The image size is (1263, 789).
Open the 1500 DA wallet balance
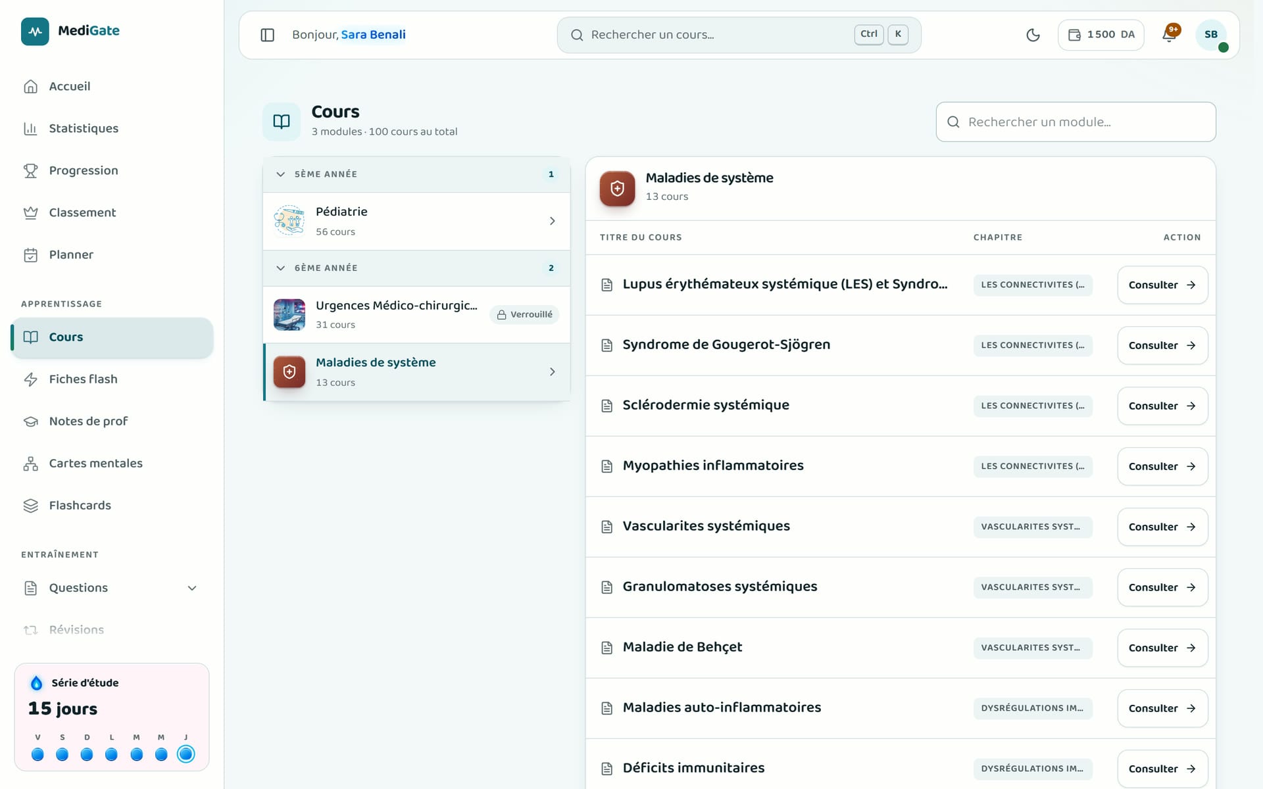pos(1101,35)
